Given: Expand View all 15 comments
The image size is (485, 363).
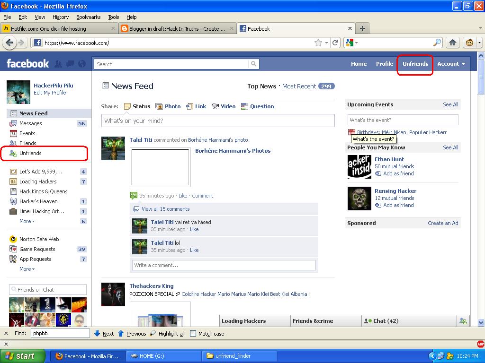Looking at the screenshot, I should (x=165, y=209).
